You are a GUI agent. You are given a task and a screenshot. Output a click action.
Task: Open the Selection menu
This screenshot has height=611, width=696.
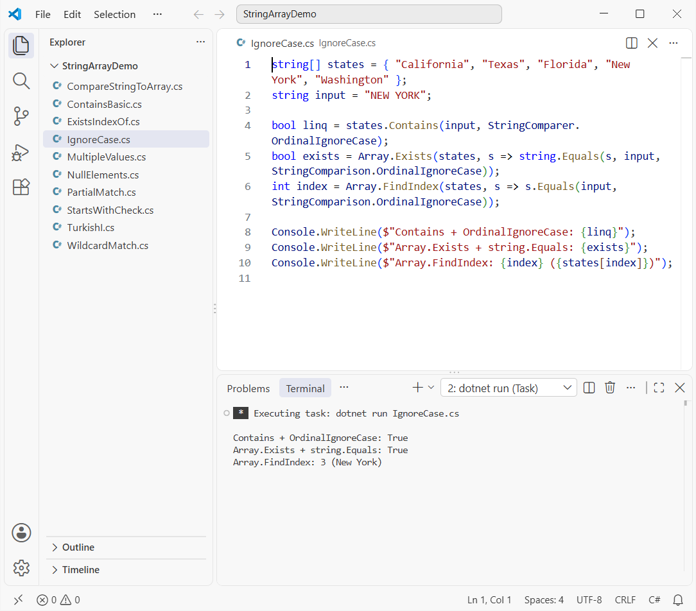pyautogui.click(x=114, y=14)
